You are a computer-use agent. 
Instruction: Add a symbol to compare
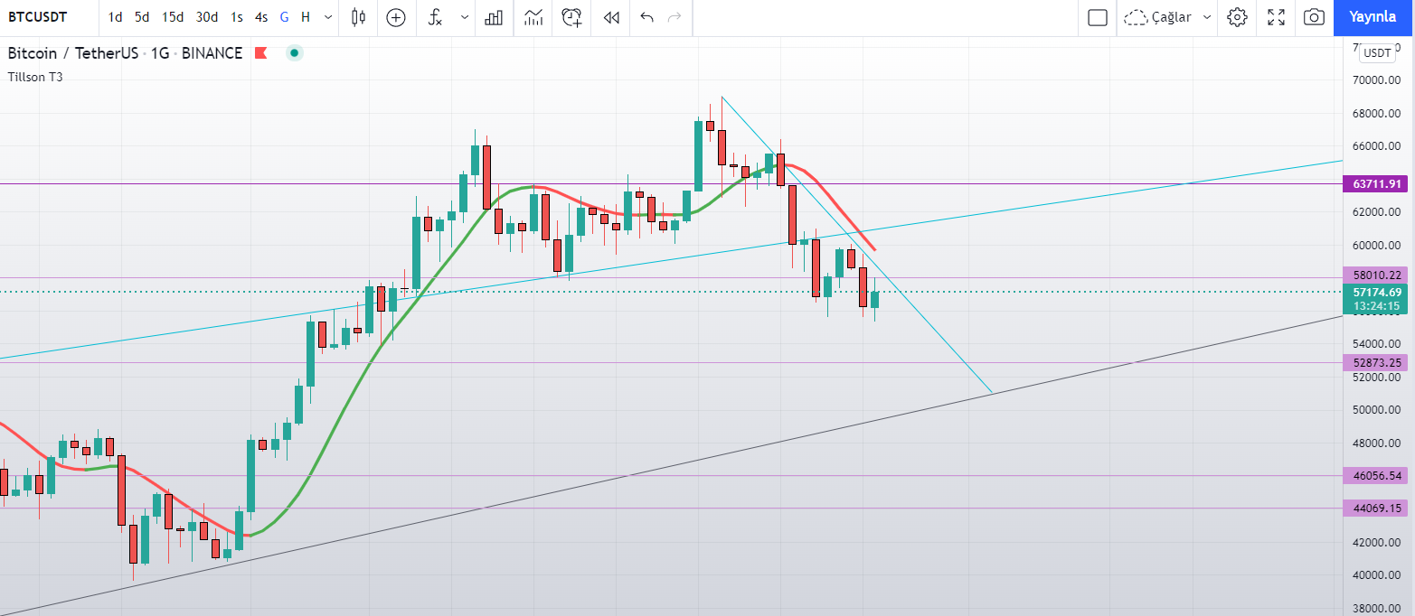click(396, 17)
